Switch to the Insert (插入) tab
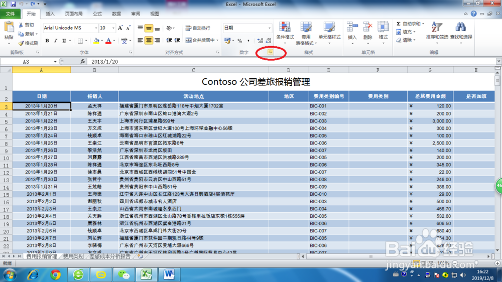This screenshot has width=502, height=282. [50, 14]
